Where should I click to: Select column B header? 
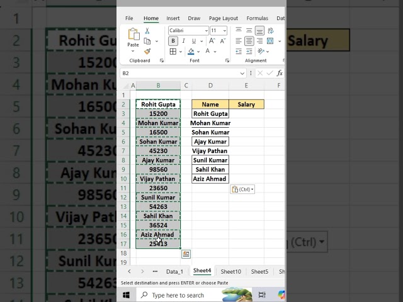(158, 86)
